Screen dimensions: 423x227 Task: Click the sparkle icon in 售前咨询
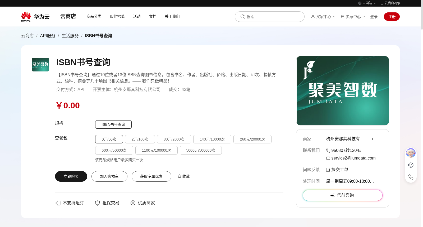pyautogui.click(x=333, y=195)
